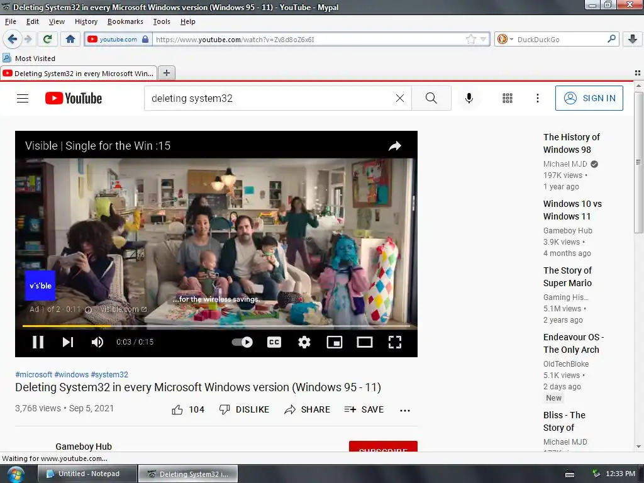Bookmark this page with the star icon
Viewport: 644px width, 483px height.
(x=470, y=40)
